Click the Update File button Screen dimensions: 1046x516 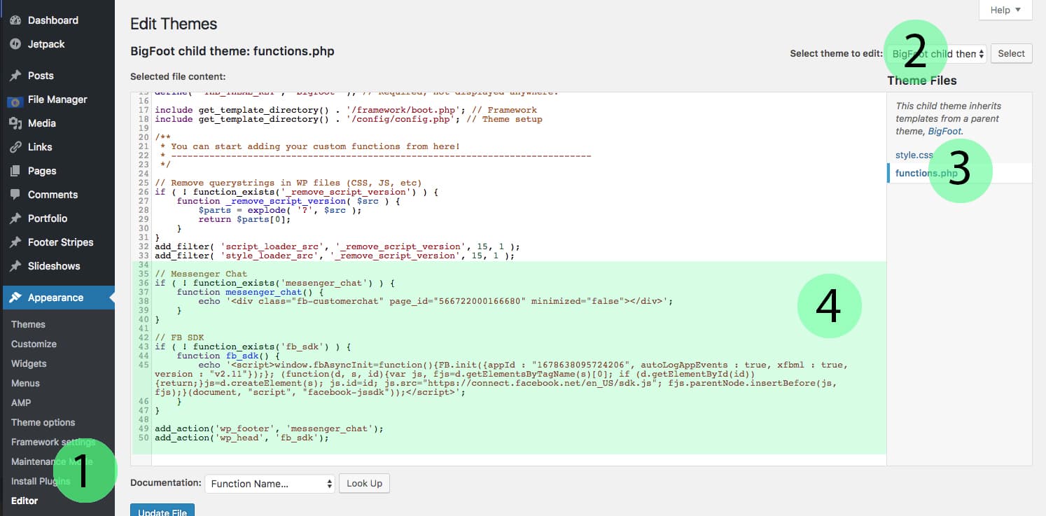click(162, 511)
